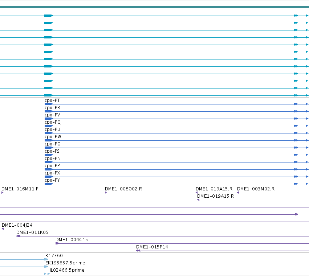Select the cpo-PR transcript label
This screenshot has width=309, height=276.
click(x=52, y=108)
